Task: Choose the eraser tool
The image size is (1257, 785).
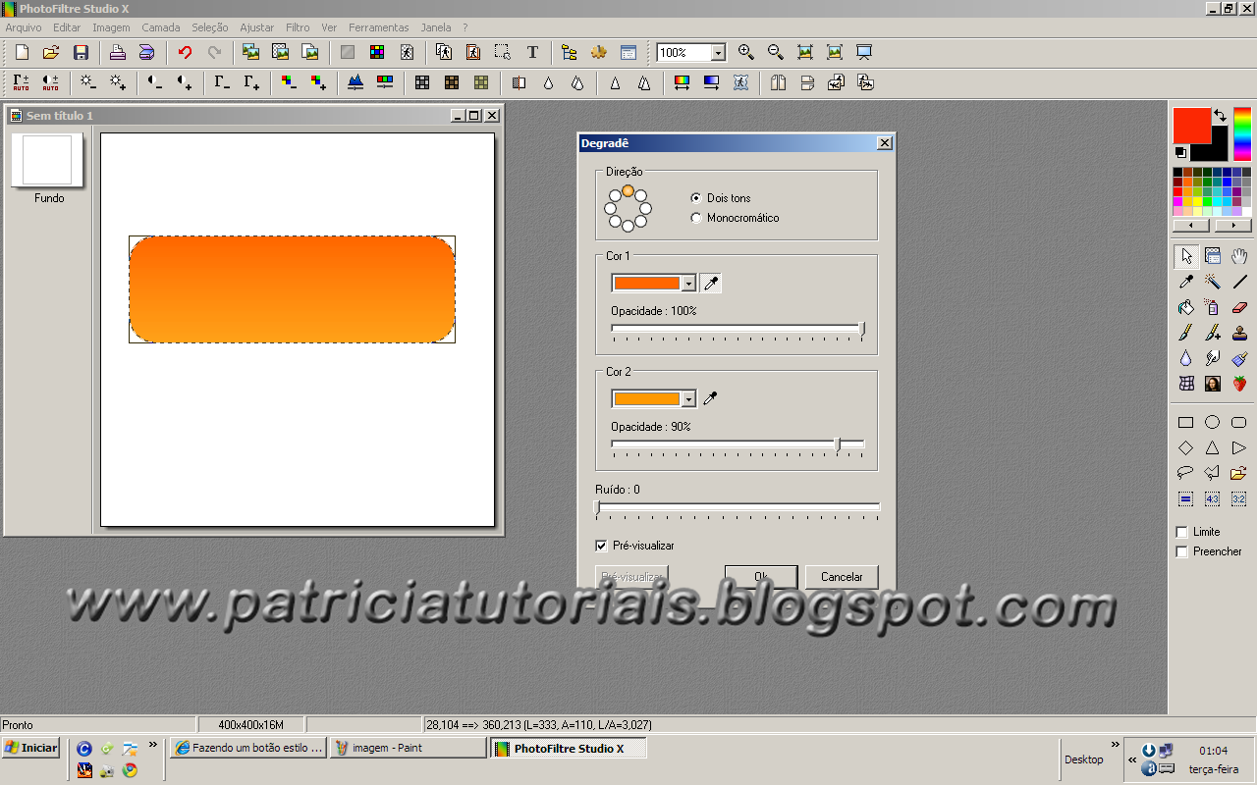Action: click(x=1239, y=307)
